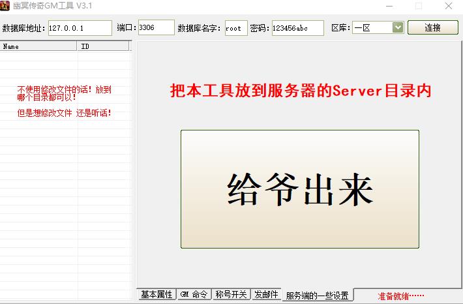Click the 端口 field showing 3306
This screenshot has height=304, width=463.
(x=156, y=28)
